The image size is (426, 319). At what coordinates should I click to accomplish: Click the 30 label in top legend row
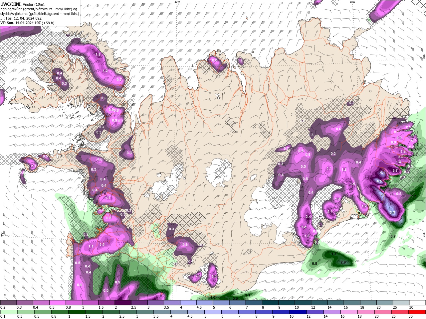pyautogui.click(x=411, y=307)
